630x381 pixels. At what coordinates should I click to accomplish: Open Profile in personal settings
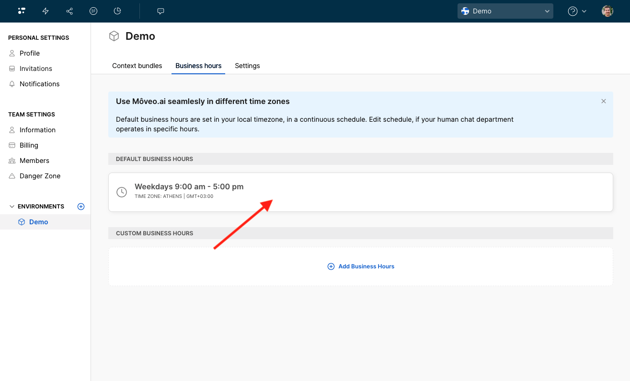(29, 53)
